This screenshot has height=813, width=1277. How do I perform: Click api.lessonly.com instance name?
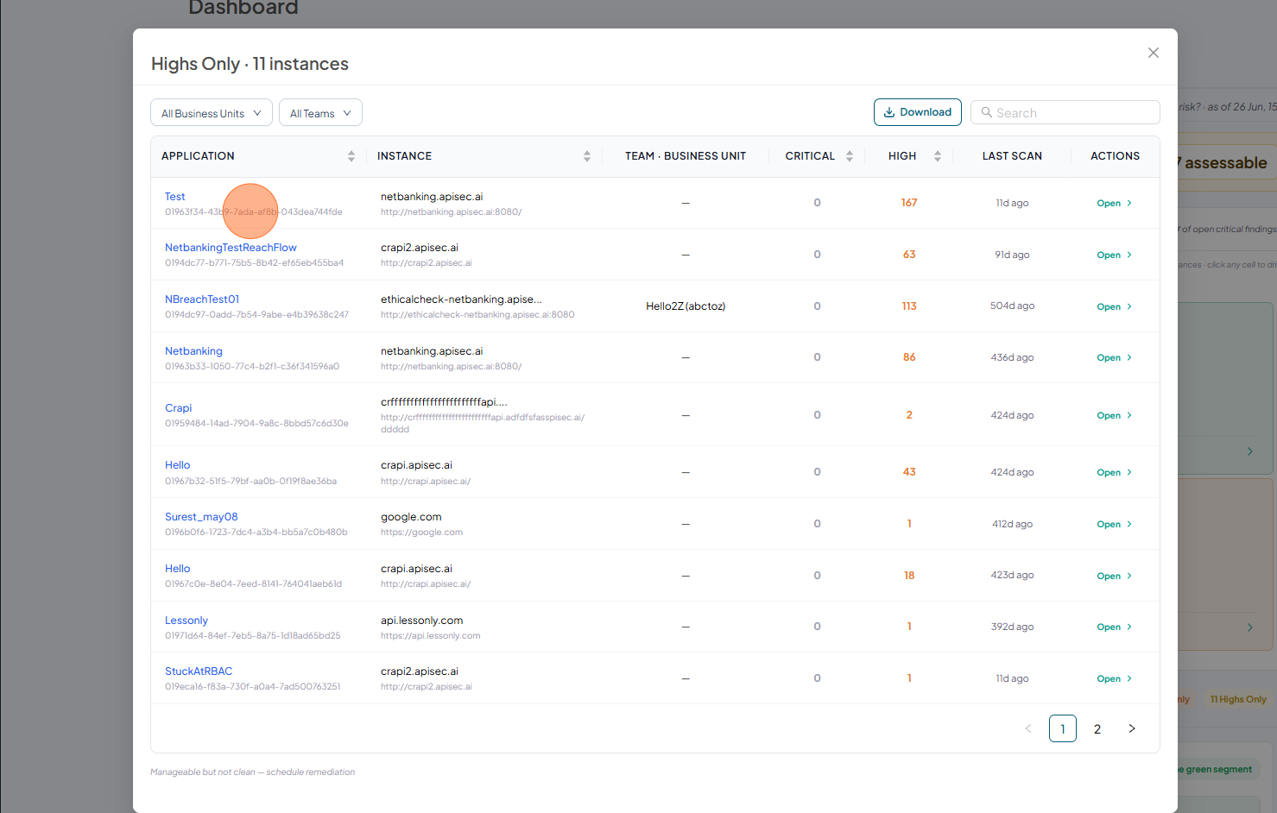421,621
